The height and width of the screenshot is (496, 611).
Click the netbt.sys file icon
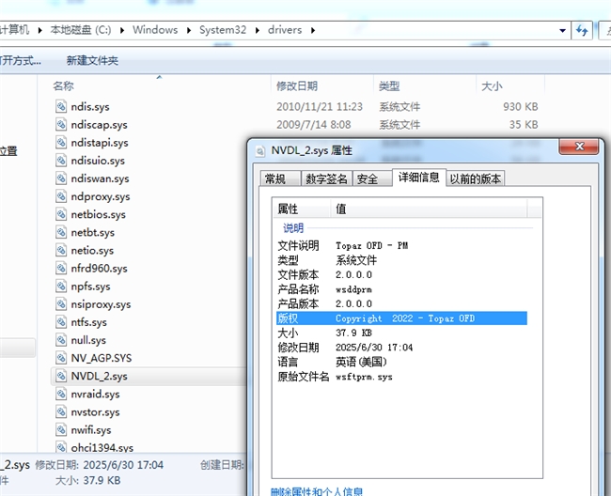tap(61, 232)
